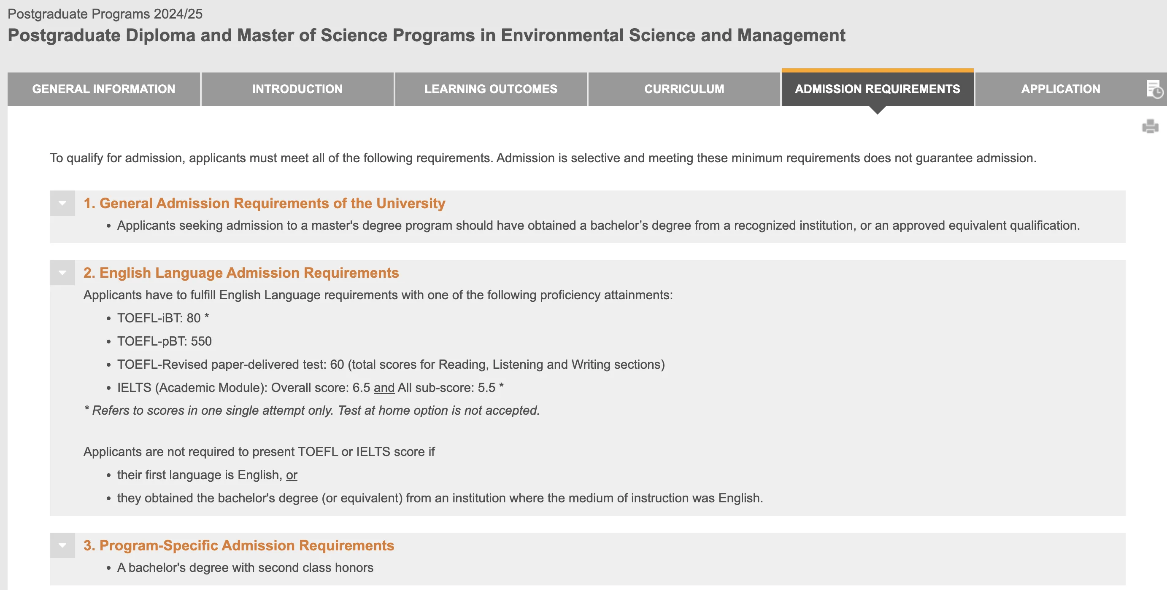Click the underlined 'and' in IELTS line
1167x590 pixels.
384,388
